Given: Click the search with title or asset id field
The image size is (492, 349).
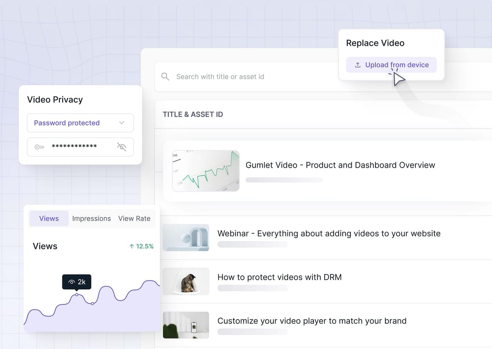Looking at the screenshot, I should coord(221,77).
